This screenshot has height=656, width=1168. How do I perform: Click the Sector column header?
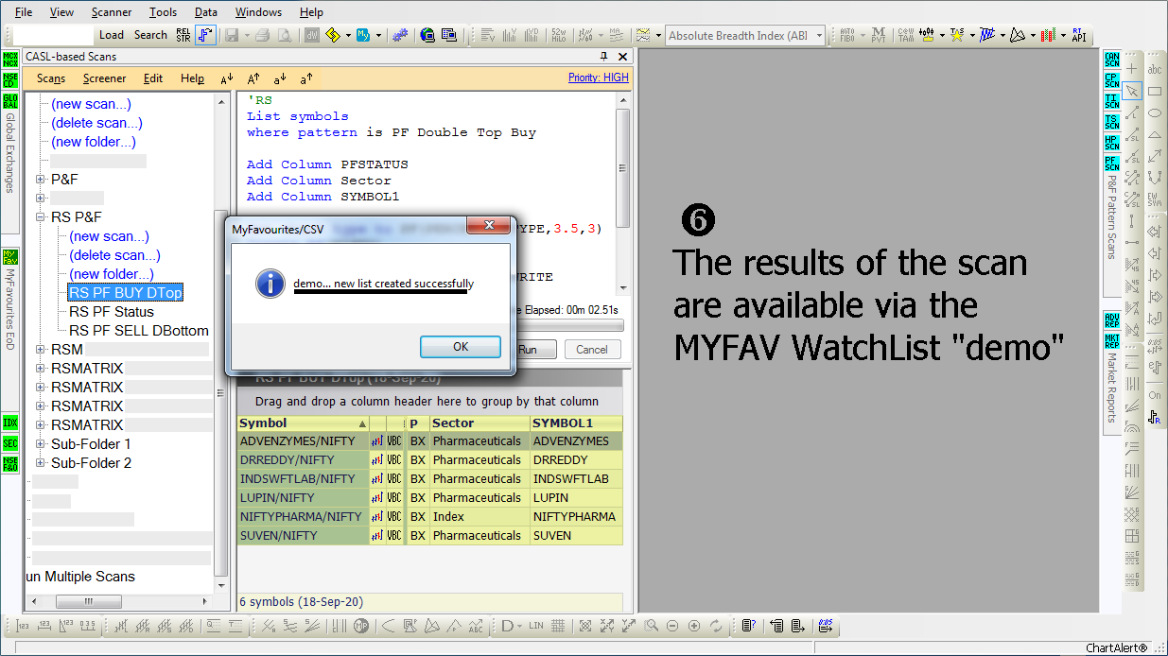click(x=479, y=423)
